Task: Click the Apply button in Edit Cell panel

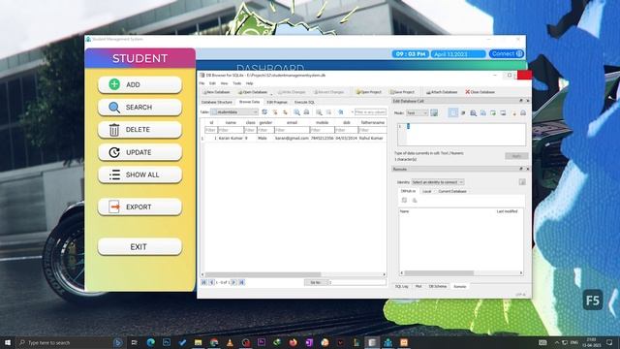Action: click(516, 156)
